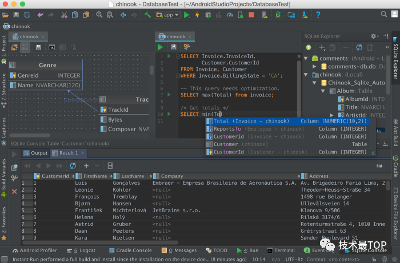Choose Total (Invoice - chinook) completion suggestion
The image size is (400, 263).
click(287, 121)
